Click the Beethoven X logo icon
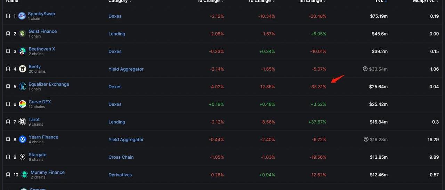The height and width of the screenshot is (190, 445). 22,52
